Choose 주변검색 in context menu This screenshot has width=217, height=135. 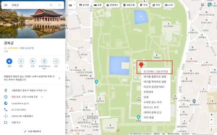[156, 92]
